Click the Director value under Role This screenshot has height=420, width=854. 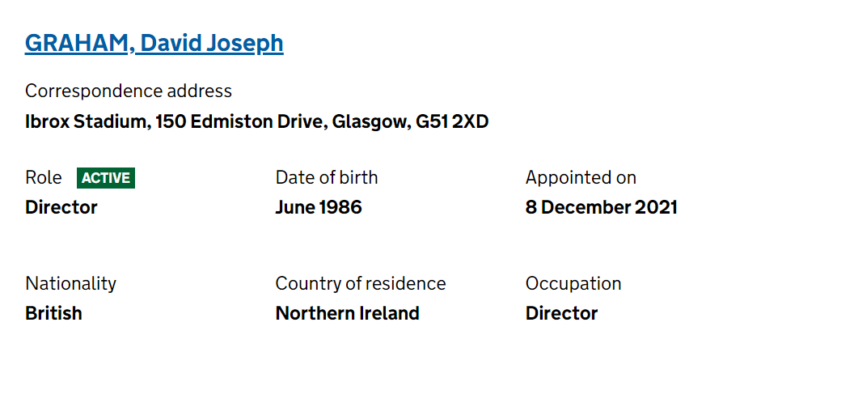tap(61, 207)
